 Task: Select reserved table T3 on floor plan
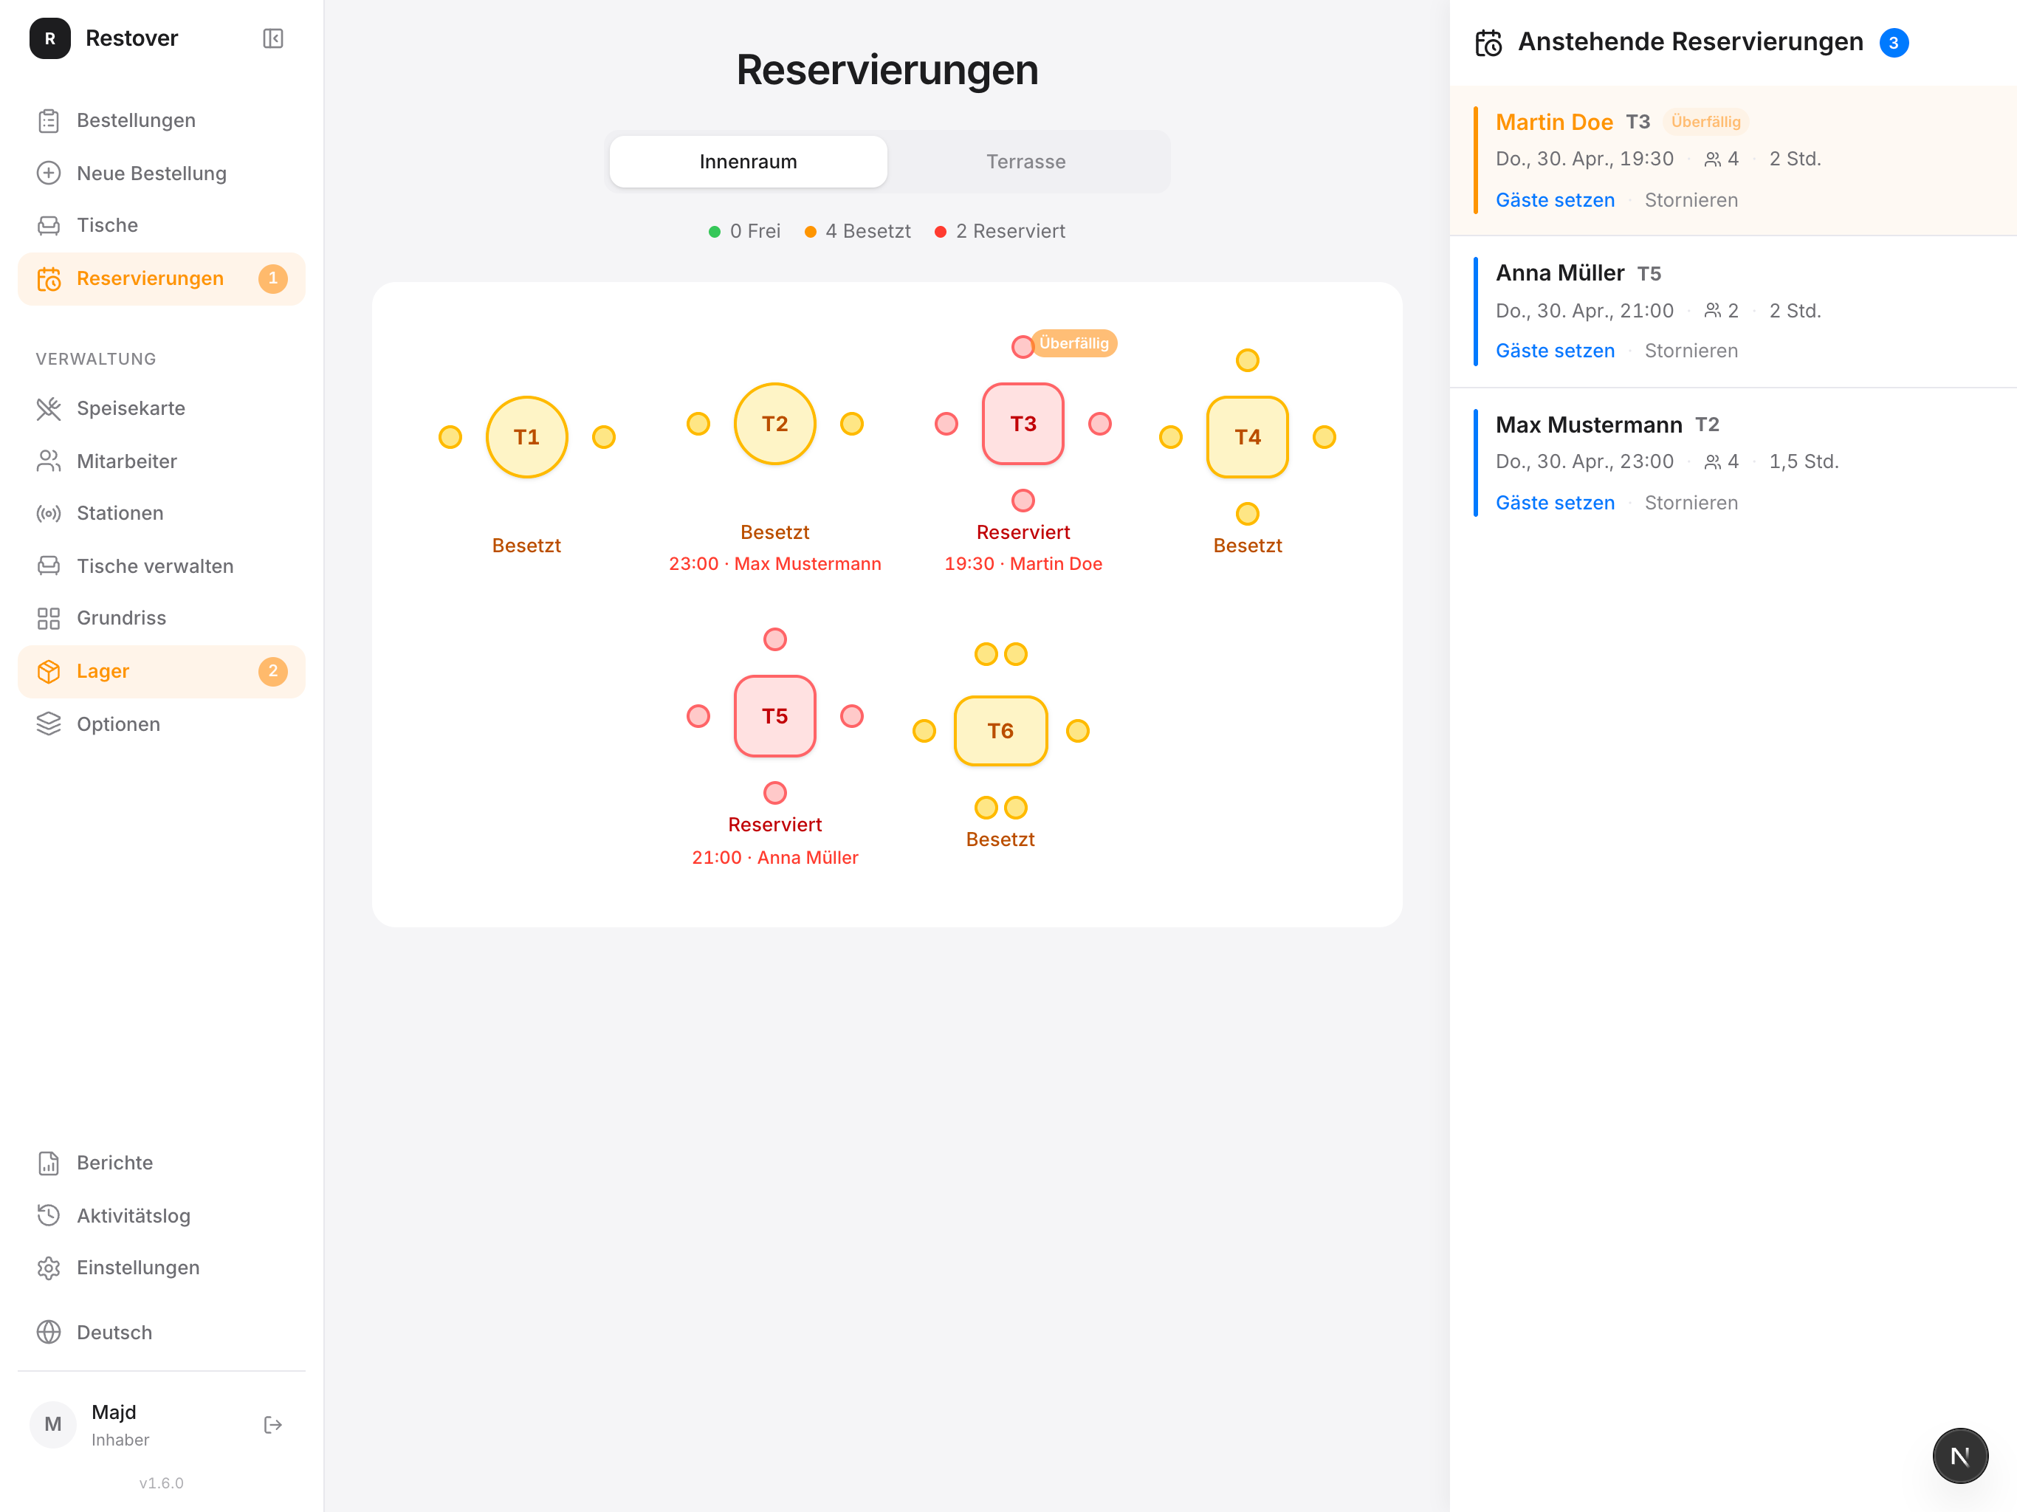[1023, 424]
